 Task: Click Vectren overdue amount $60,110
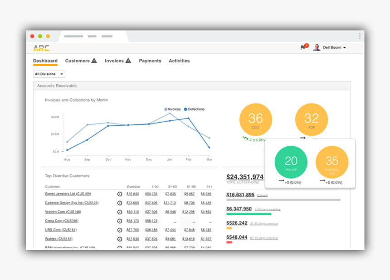tap(132, 212)
